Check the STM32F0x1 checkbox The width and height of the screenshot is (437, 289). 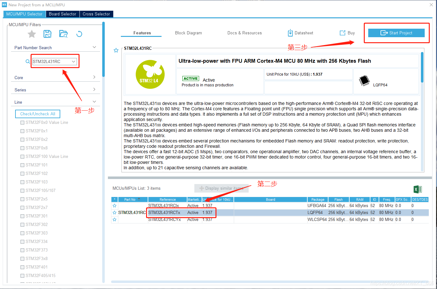[x=22, y=131]
